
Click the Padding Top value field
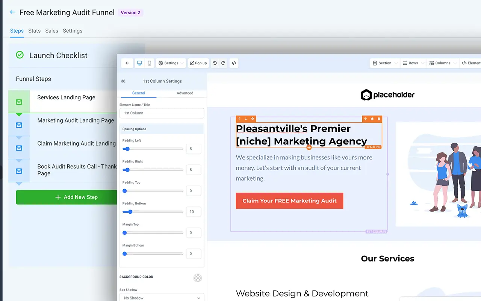(194, 191)
